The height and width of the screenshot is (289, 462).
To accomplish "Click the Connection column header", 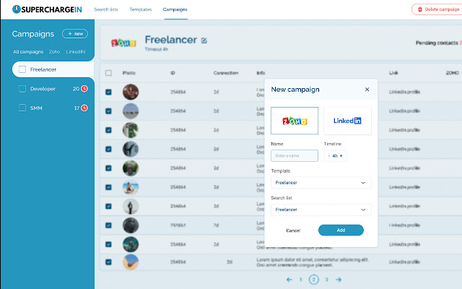I will pyautogui.click(x=226, y=73).
